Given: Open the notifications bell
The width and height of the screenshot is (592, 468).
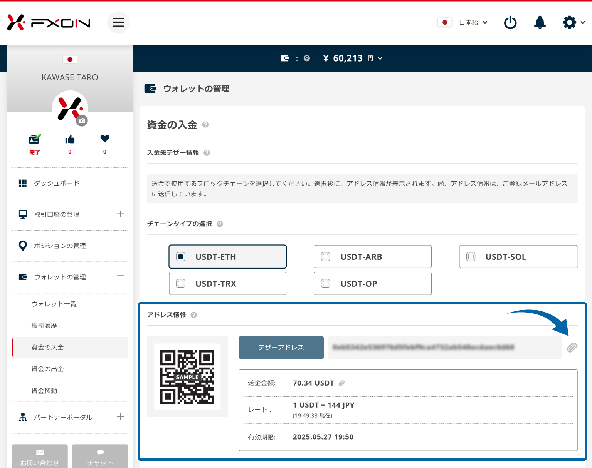Looking at the screenshot, I should tap(540, 22).
